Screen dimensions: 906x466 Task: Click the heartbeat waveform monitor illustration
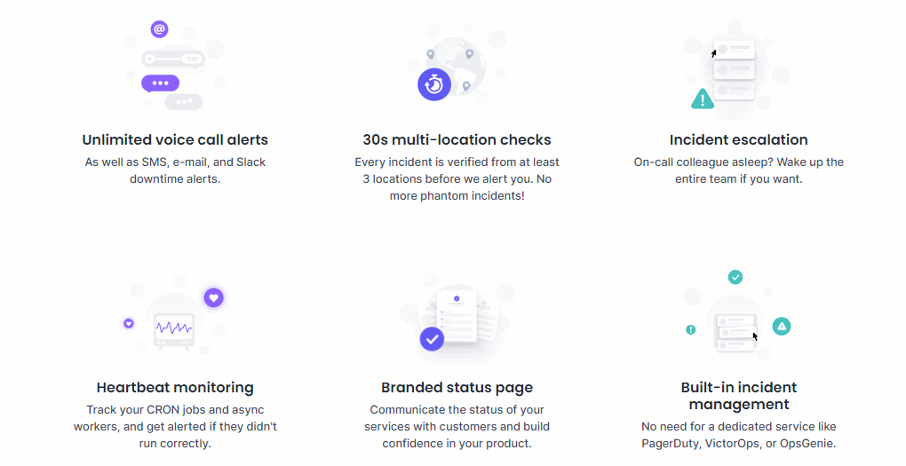[x=174, y=330]
